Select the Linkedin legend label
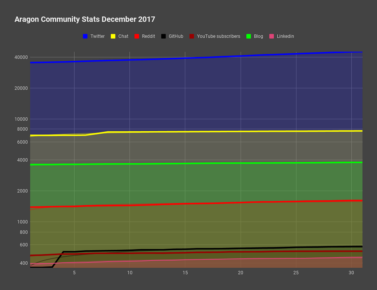Screen dimensions: 377x290 click(x=285, y=36)
